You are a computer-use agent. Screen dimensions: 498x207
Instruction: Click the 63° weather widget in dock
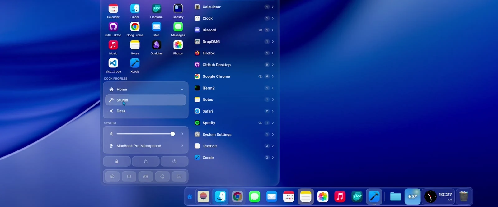pos(412,196)
